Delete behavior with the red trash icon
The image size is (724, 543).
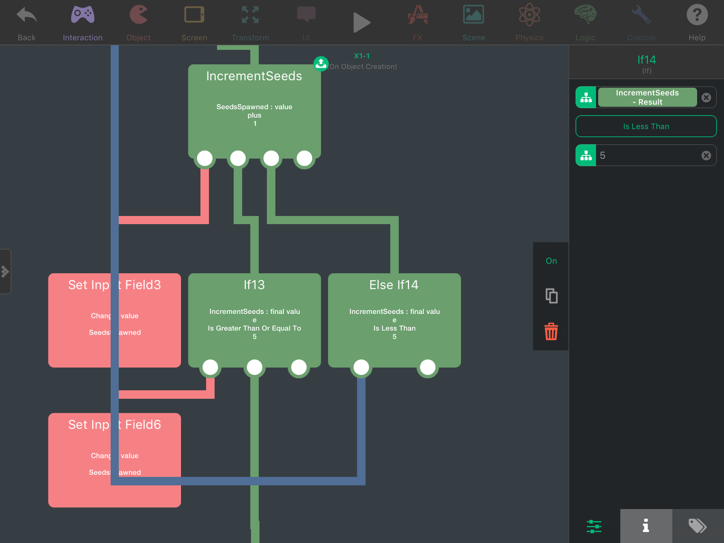[551, 332]
